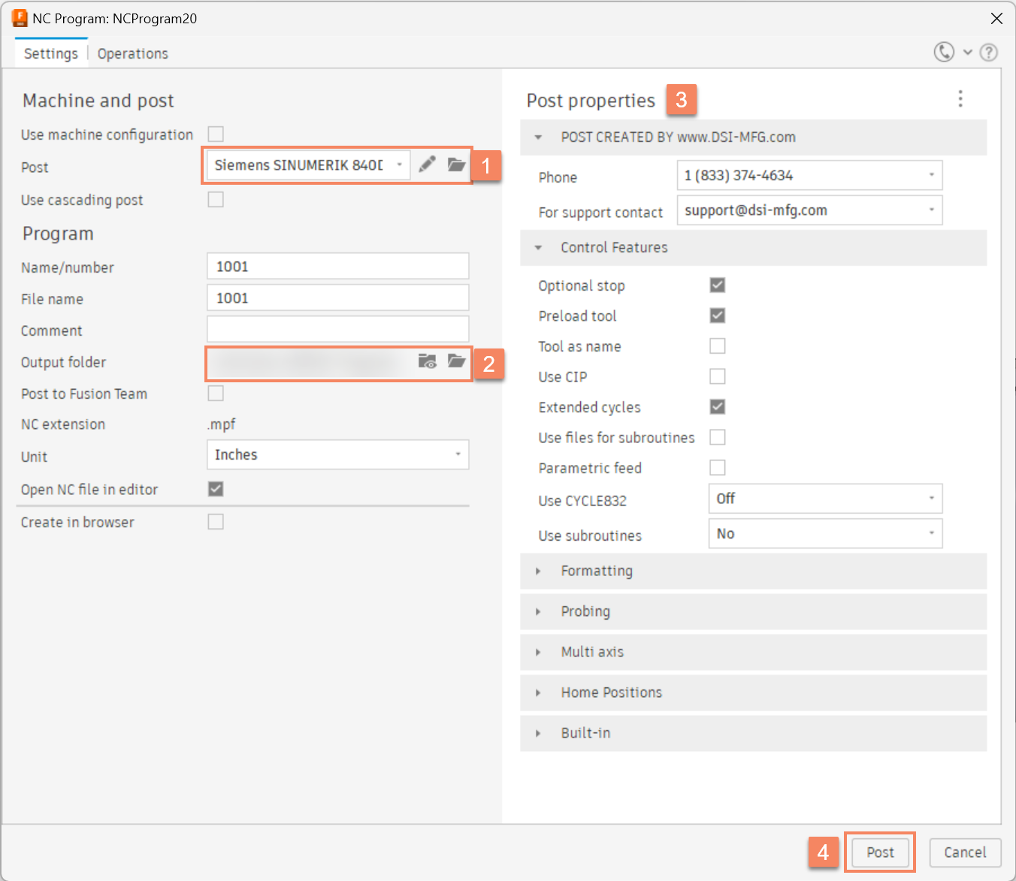
Task: Edit the selected post processor with the pencil icon
Action: pyautogui.click(x=427, y=164)
